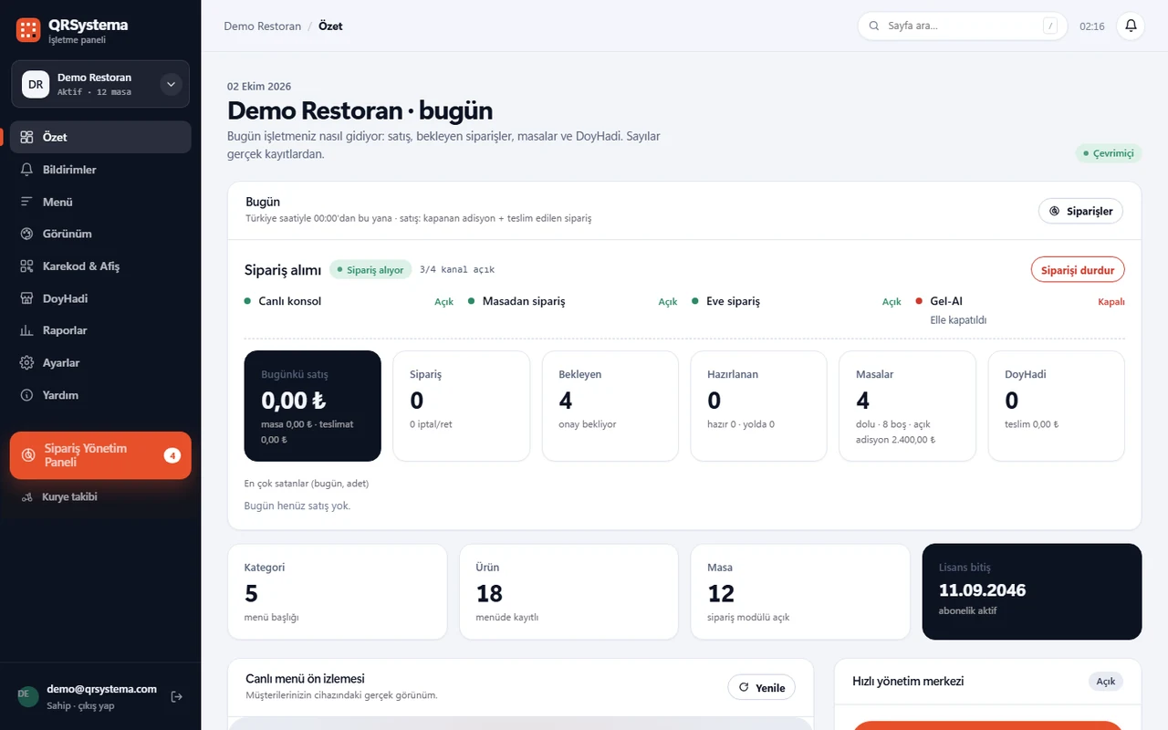The width and height of the screenshot is (1168, 730).
Task: Open Sipariş Yönetim Paneli
Action: (x=100, y=455)
